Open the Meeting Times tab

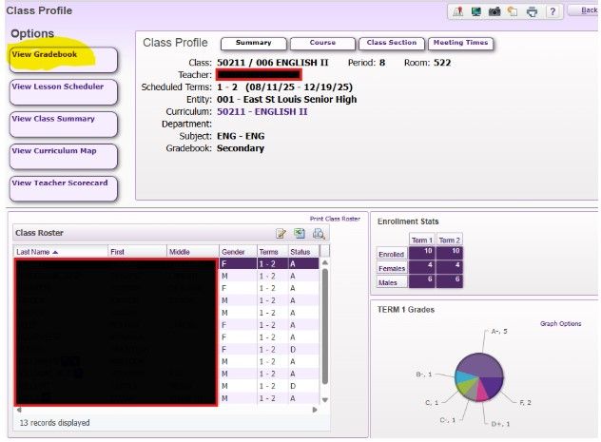click(x=460, y=44)
